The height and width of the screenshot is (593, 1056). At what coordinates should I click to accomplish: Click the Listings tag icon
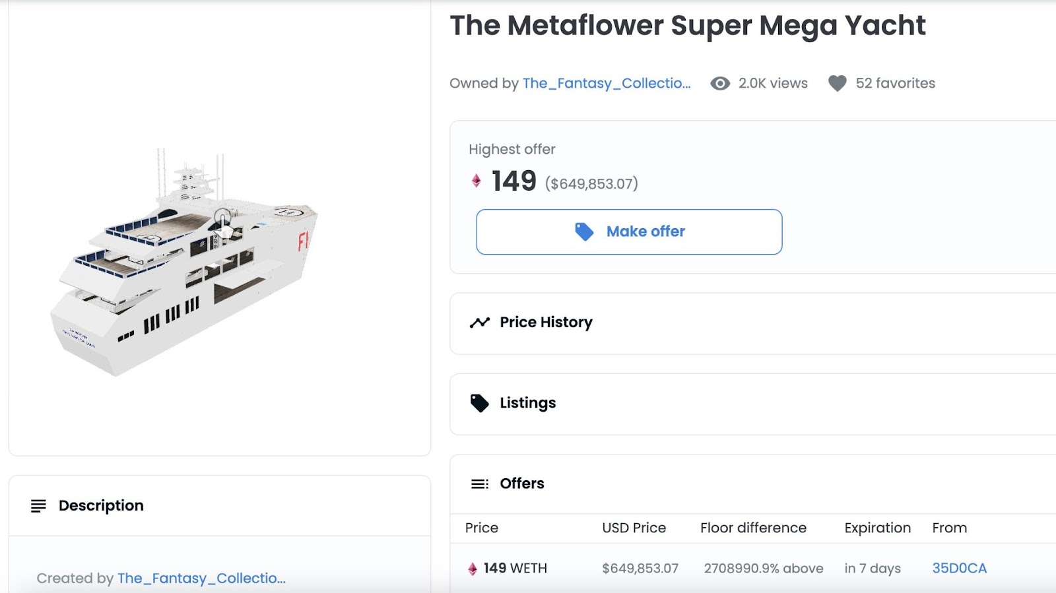[480, 403]
